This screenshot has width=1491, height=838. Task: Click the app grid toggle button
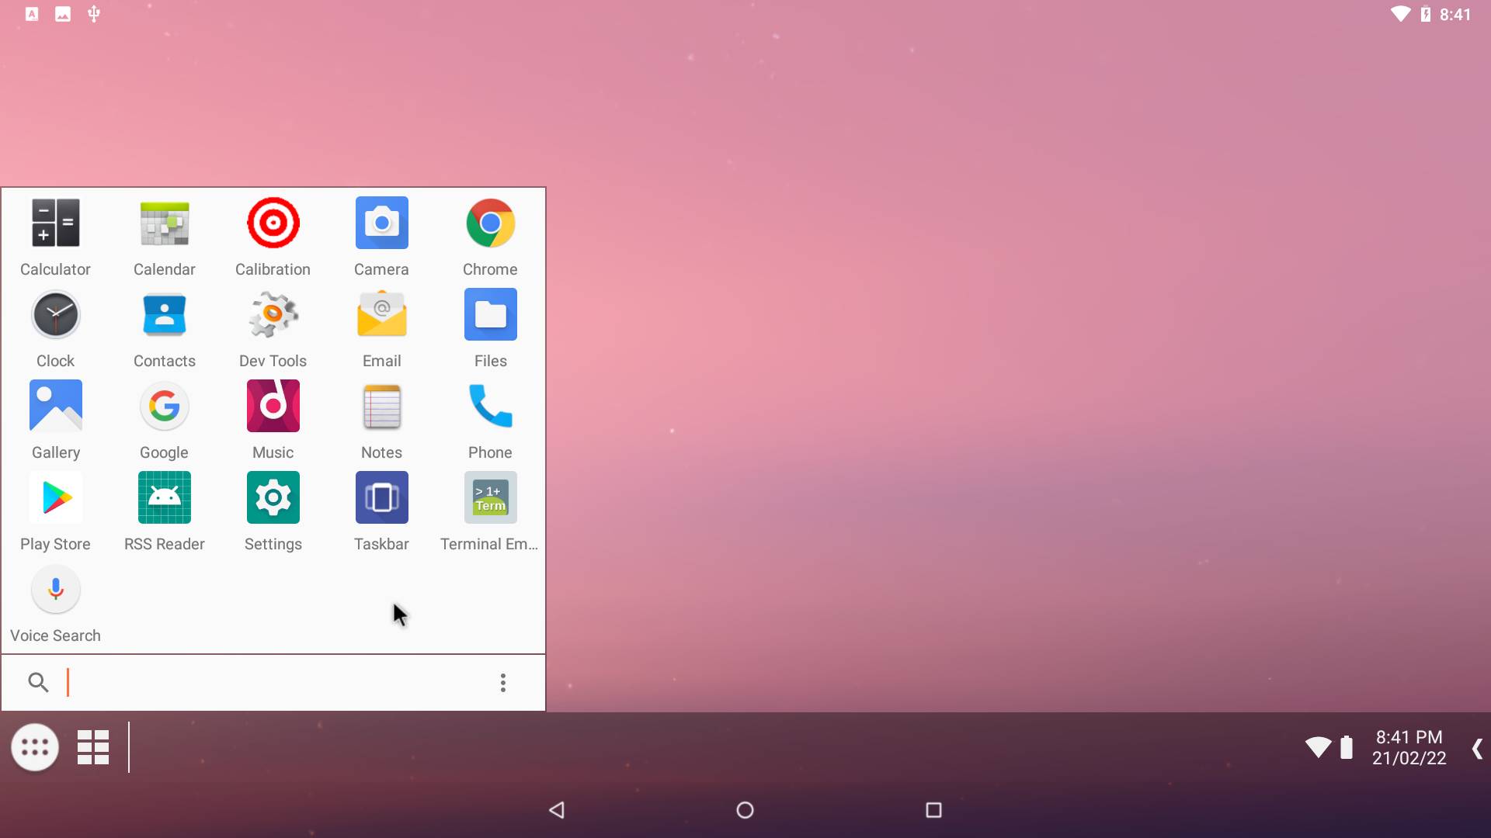93,747
